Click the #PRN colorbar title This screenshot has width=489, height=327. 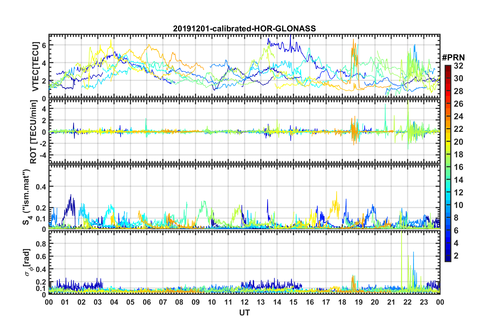453,58
